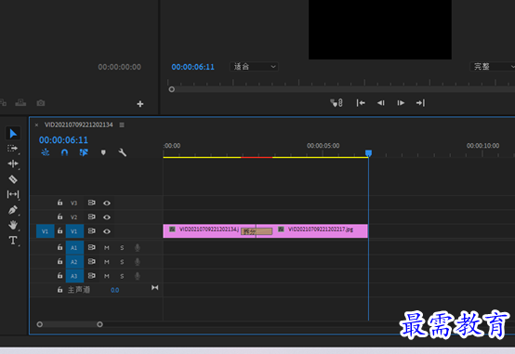Click the master track 0.0 volume value

(x=114, y=290)
